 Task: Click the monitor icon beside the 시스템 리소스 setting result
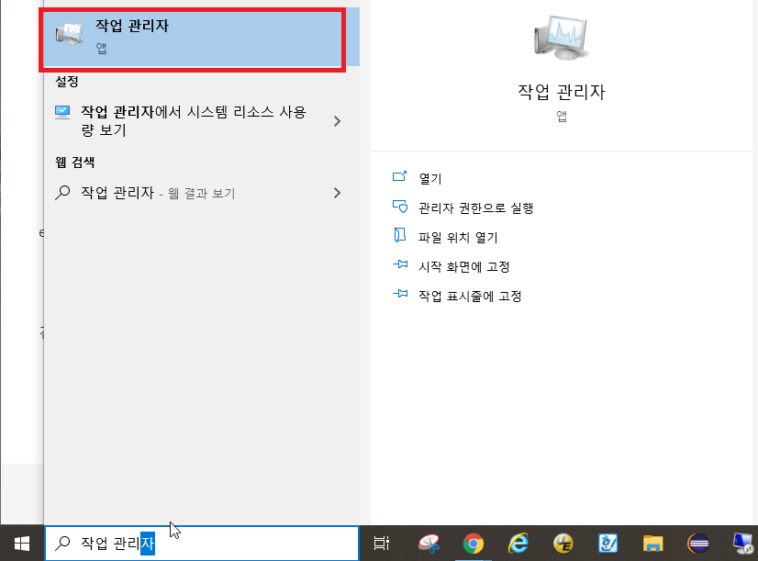click(x=62, y=113)
